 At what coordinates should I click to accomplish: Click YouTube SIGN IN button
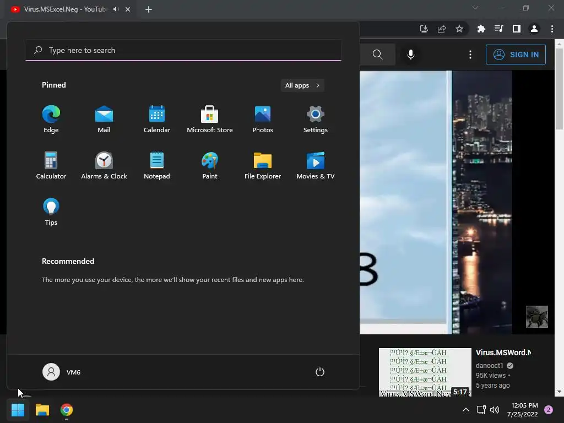point(516,55)
